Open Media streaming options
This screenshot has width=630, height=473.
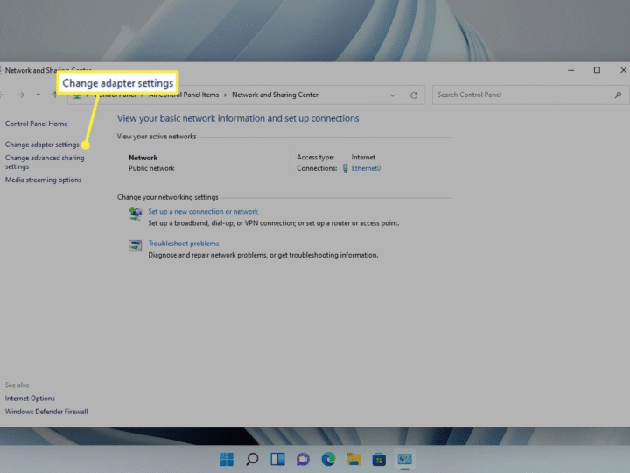click(44, 180)
